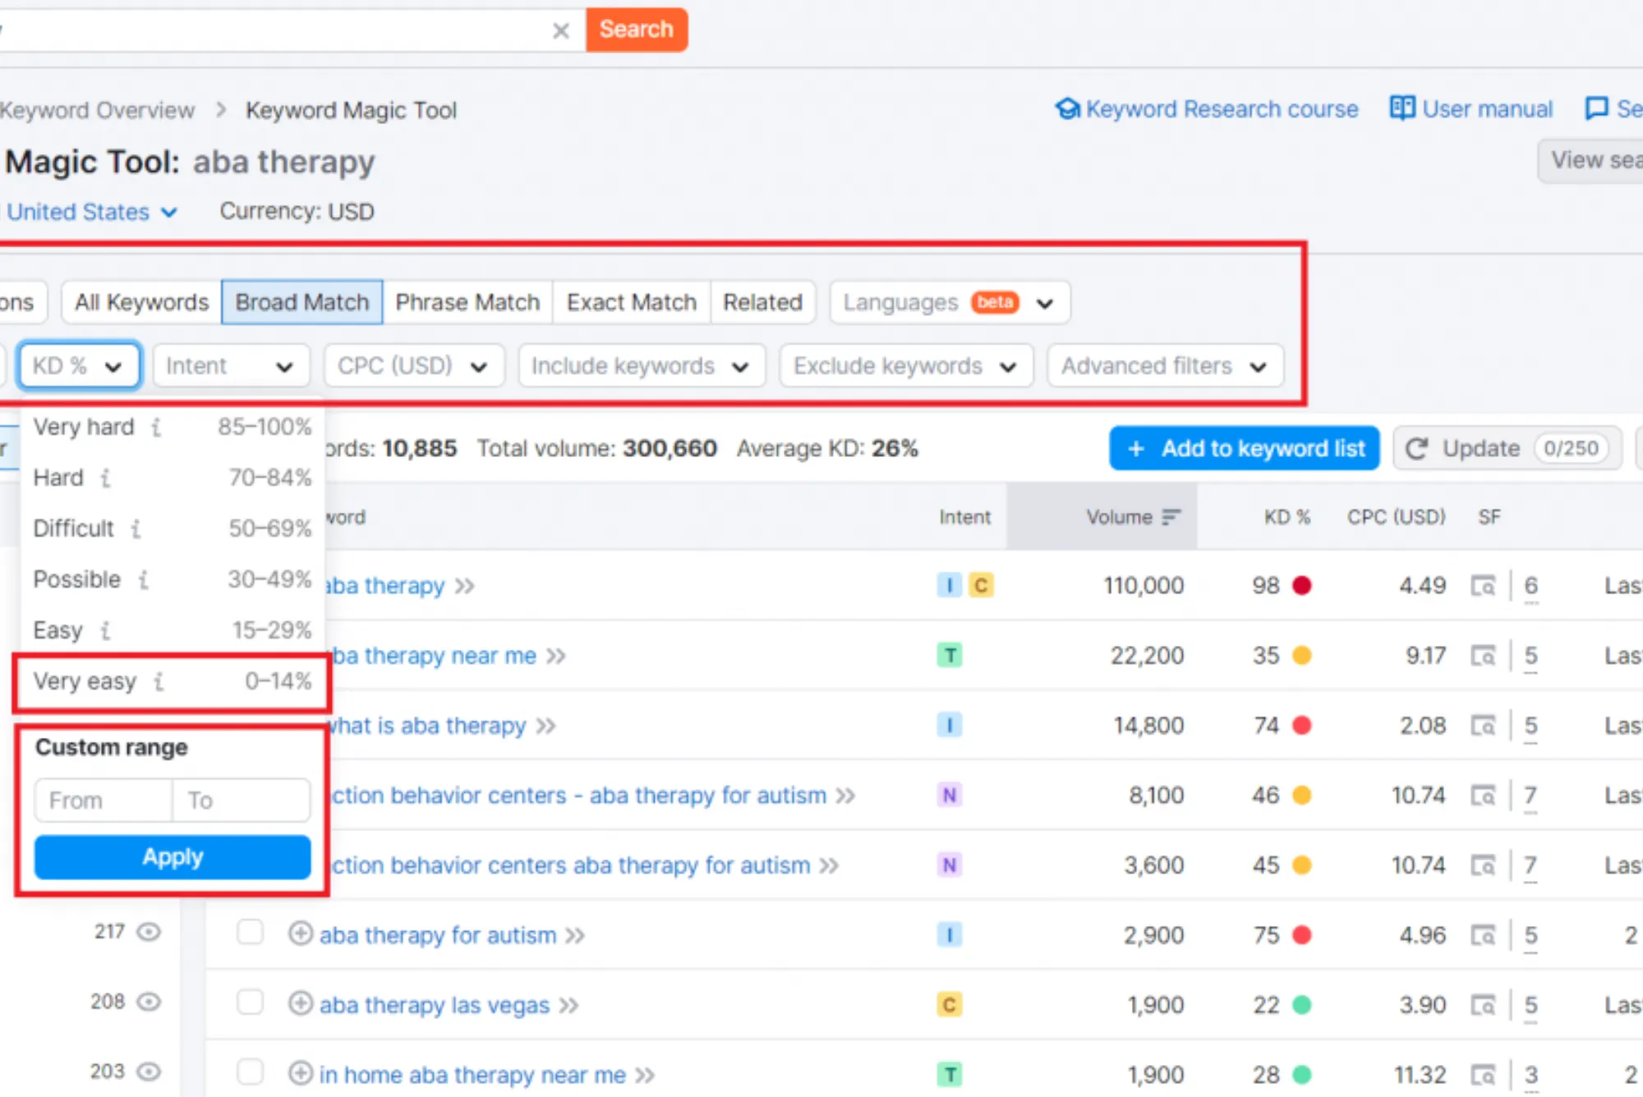Image resolution: width=1643 pixels, height=1097 pixels.
Task: Click info icon next to Hard
Action: click(105, 478)
